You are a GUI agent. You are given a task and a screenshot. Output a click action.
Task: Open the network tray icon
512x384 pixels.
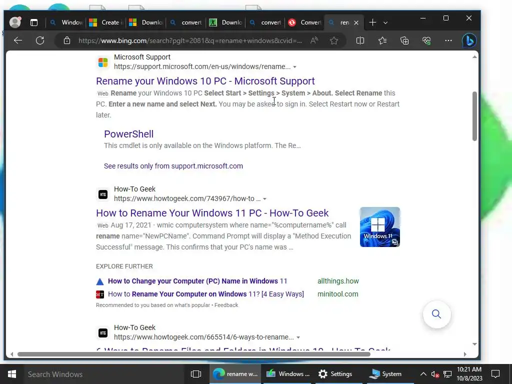[447, 374]
